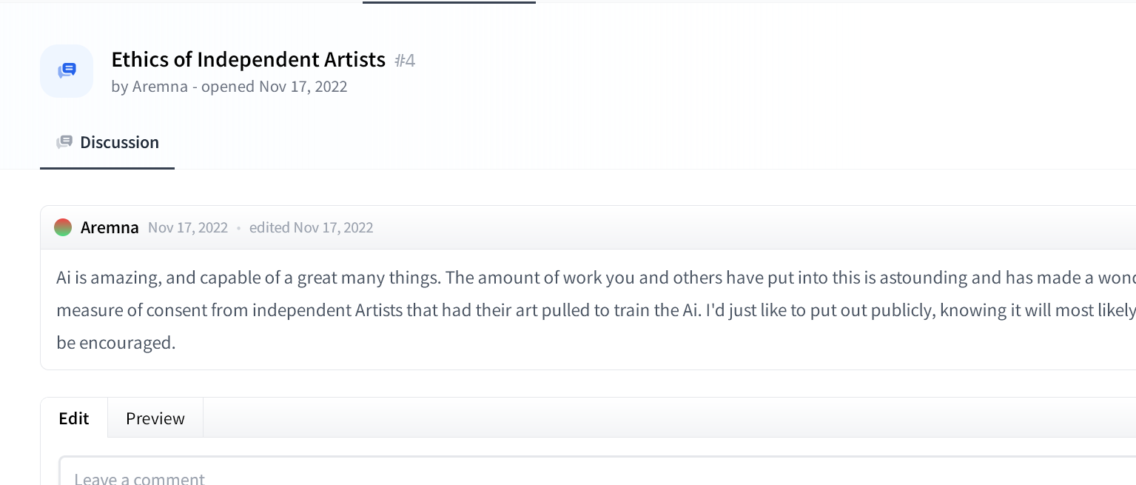Click the small Discussion tab chat icon
The height and width of the screenshot is (485, 1136).
click(x=64, y=142)
